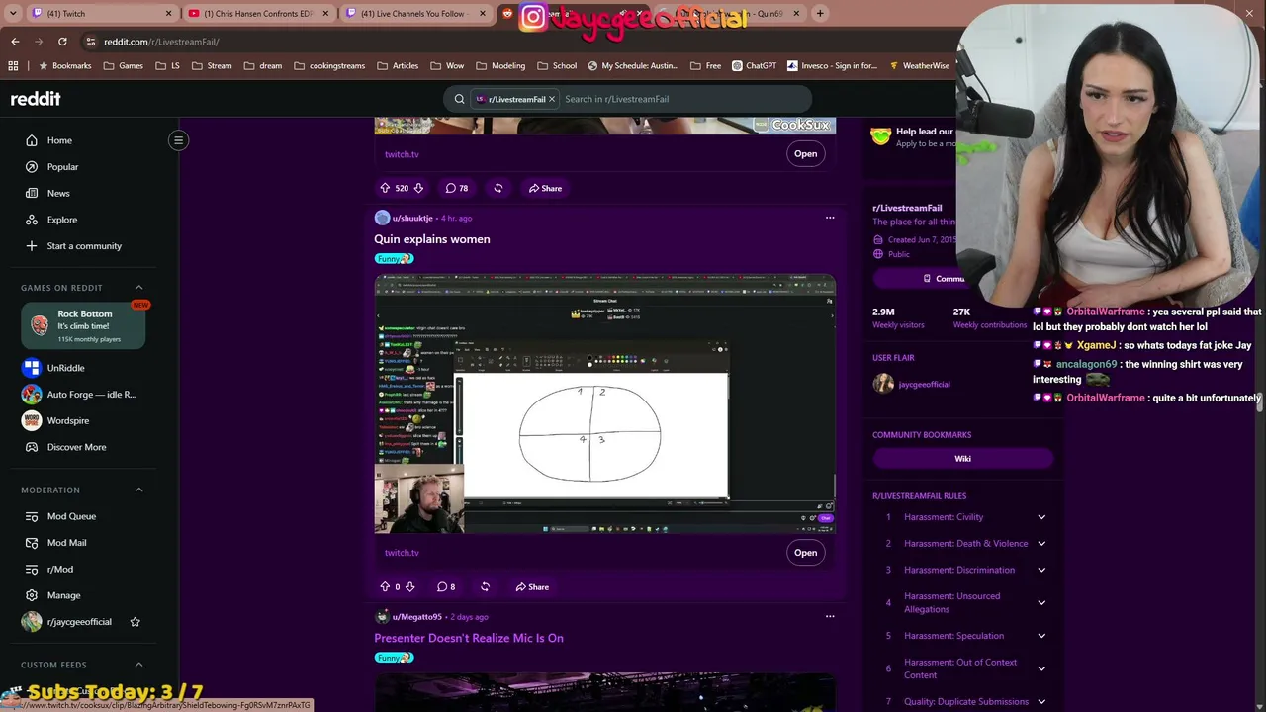
Task: Go back to the previous page in browser
Action: (x=15, y=42)
